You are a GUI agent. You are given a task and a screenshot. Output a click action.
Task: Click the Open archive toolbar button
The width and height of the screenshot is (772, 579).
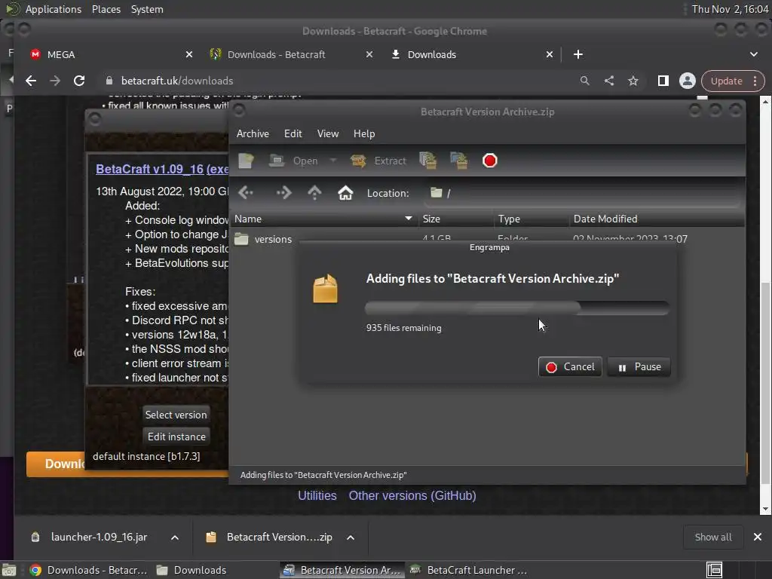coord(294,161)
